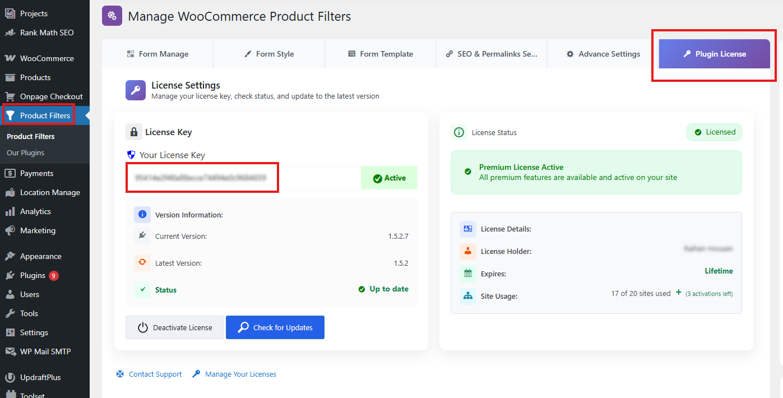Click the Check for Updates button

(x=275, y=327)
